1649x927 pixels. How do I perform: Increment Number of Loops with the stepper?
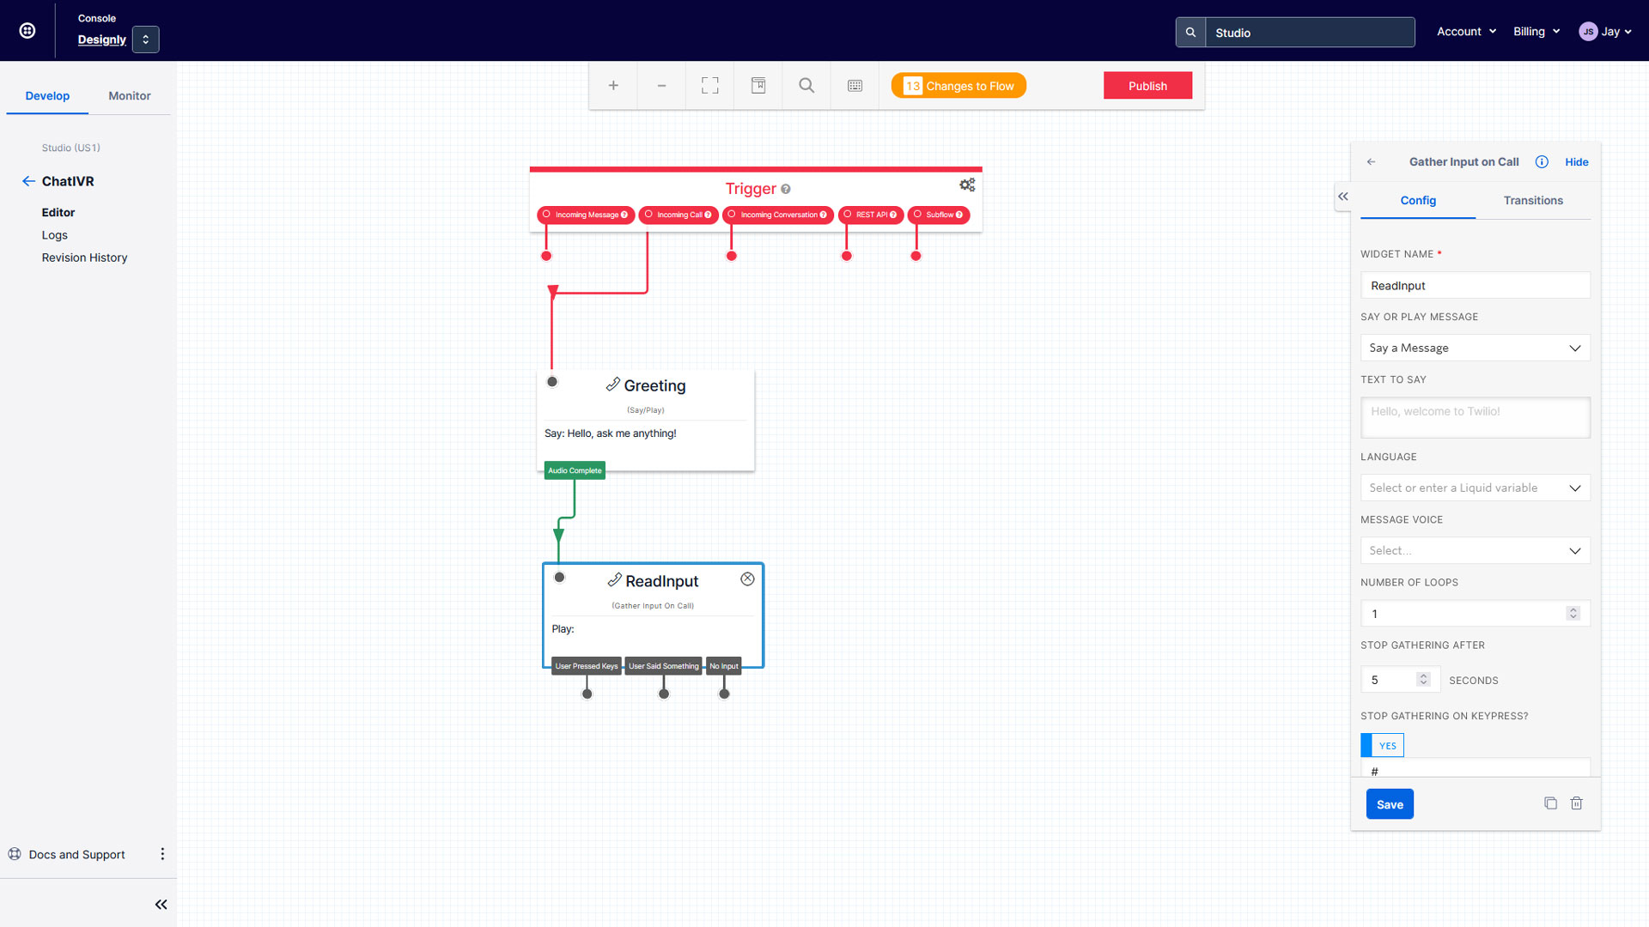[x=1573, y=609]
